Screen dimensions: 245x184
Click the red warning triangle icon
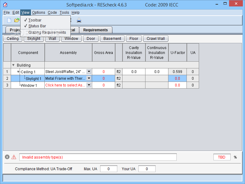[14, 157]
